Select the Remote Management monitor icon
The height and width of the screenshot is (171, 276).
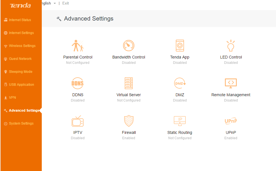tap(231, 83)
